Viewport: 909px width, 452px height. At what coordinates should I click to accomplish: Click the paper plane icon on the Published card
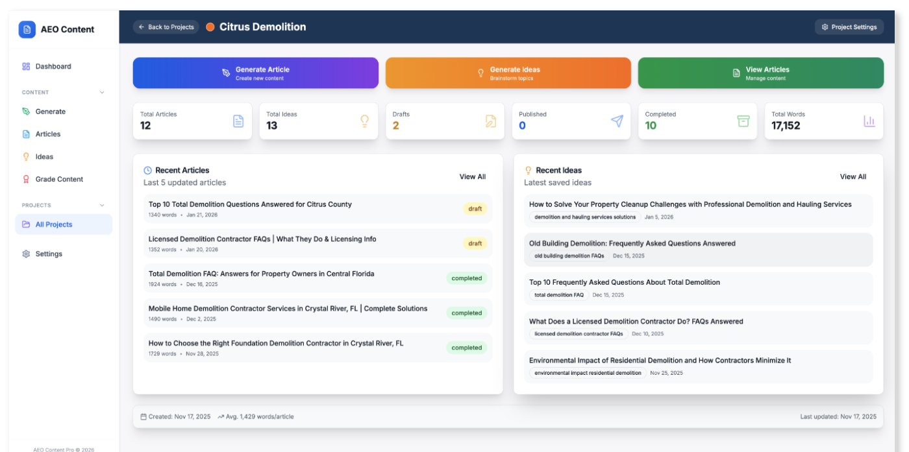617,121
